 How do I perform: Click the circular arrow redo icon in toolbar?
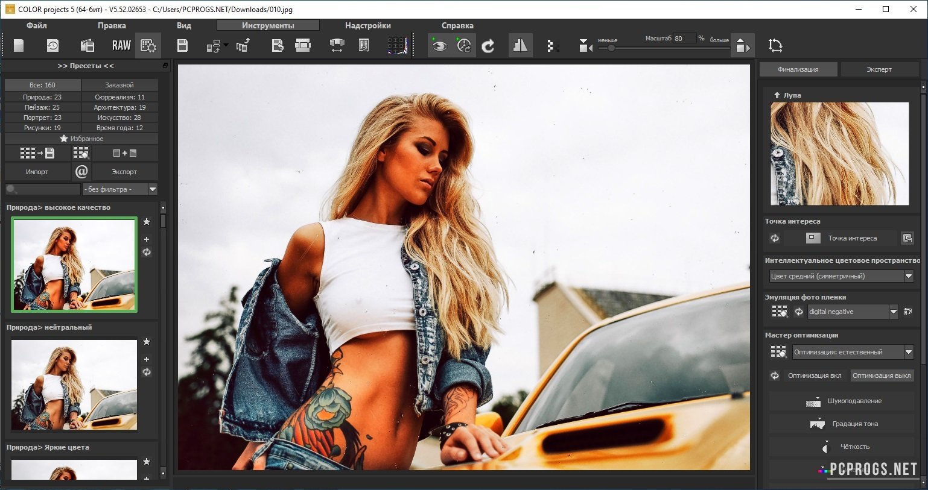pos(488,46)
